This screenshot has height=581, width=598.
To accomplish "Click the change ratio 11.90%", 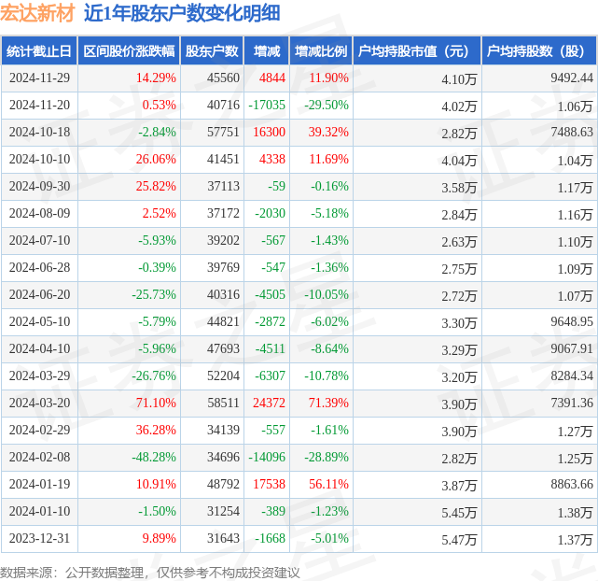I will [x=328, y=78].
